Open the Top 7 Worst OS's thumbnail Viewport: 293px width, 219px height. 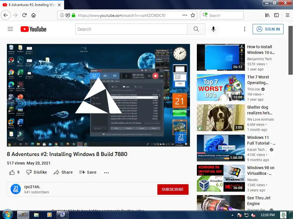click(x=221, y=88)
